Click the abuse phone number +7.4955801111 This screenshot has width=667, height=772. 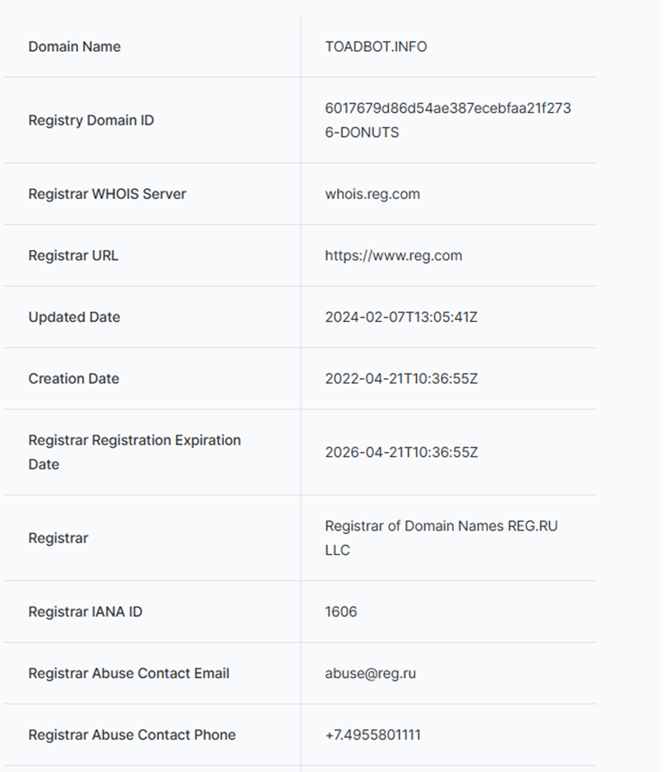(373, 735)
